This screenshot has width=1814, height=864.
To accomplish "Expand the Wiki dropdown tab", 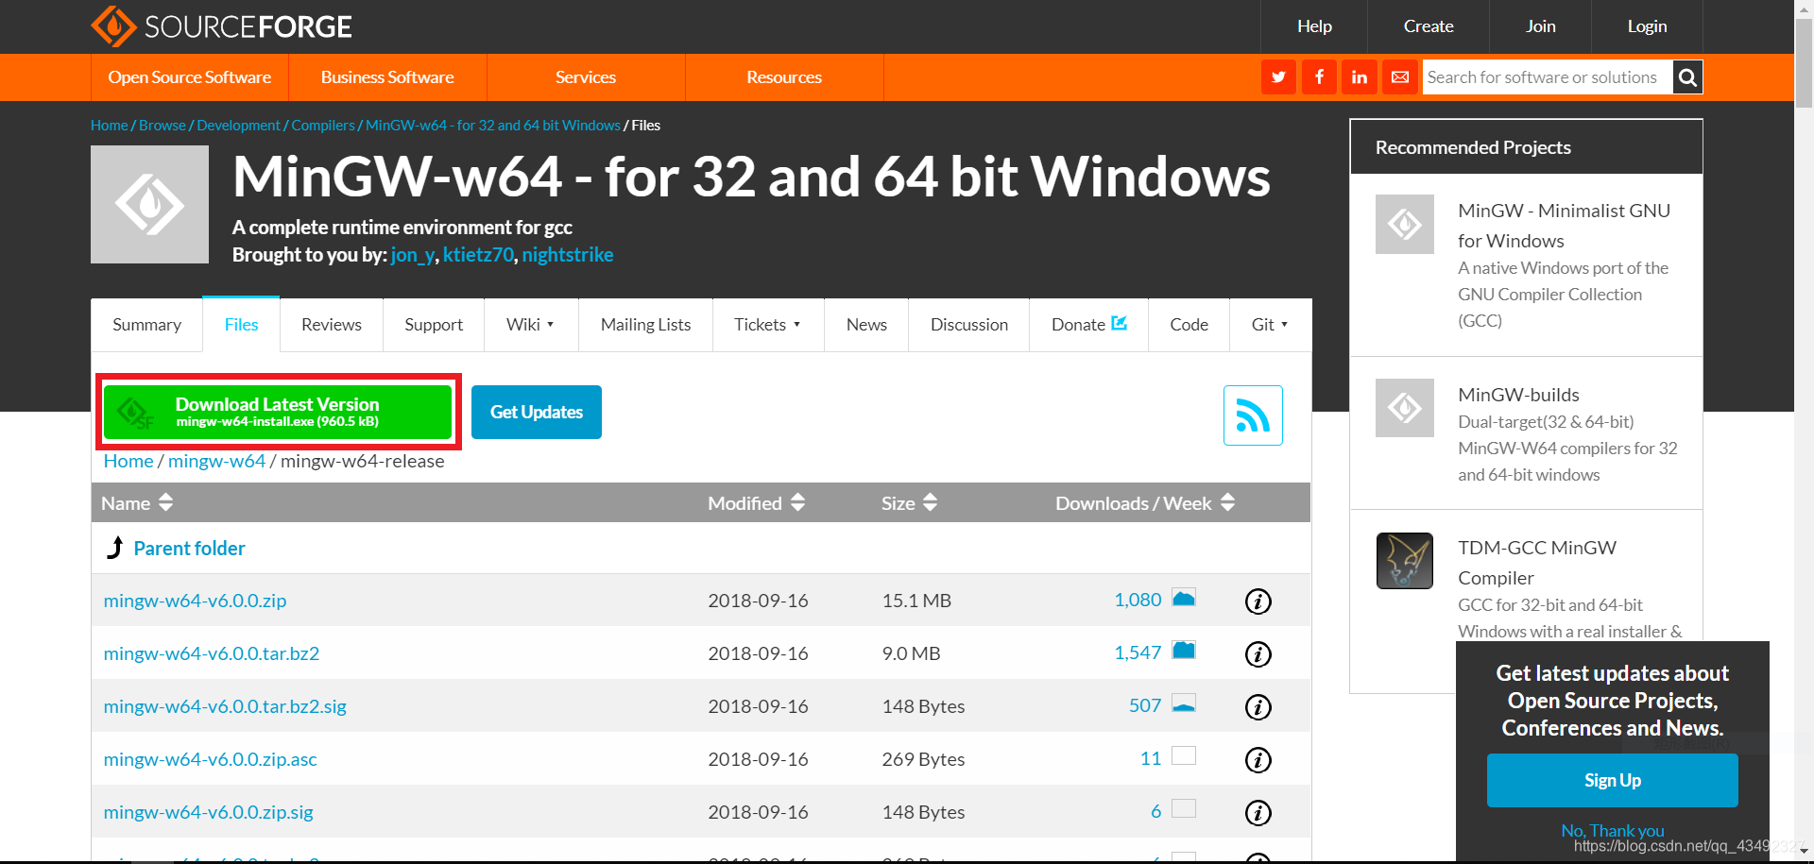I will (530, 325).
